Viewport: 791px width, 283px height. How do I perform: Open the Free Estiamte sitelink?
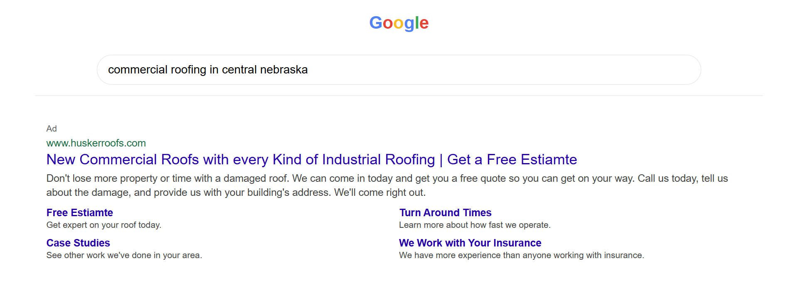coord(79,212)
